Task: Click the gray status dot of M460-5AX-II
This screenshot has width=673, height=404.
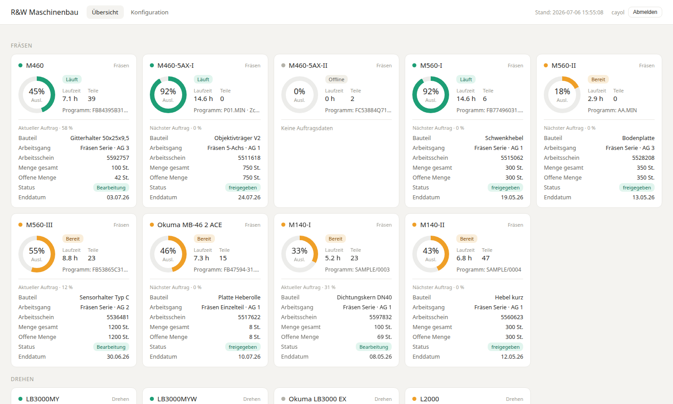Action: (x=283, y=66)
